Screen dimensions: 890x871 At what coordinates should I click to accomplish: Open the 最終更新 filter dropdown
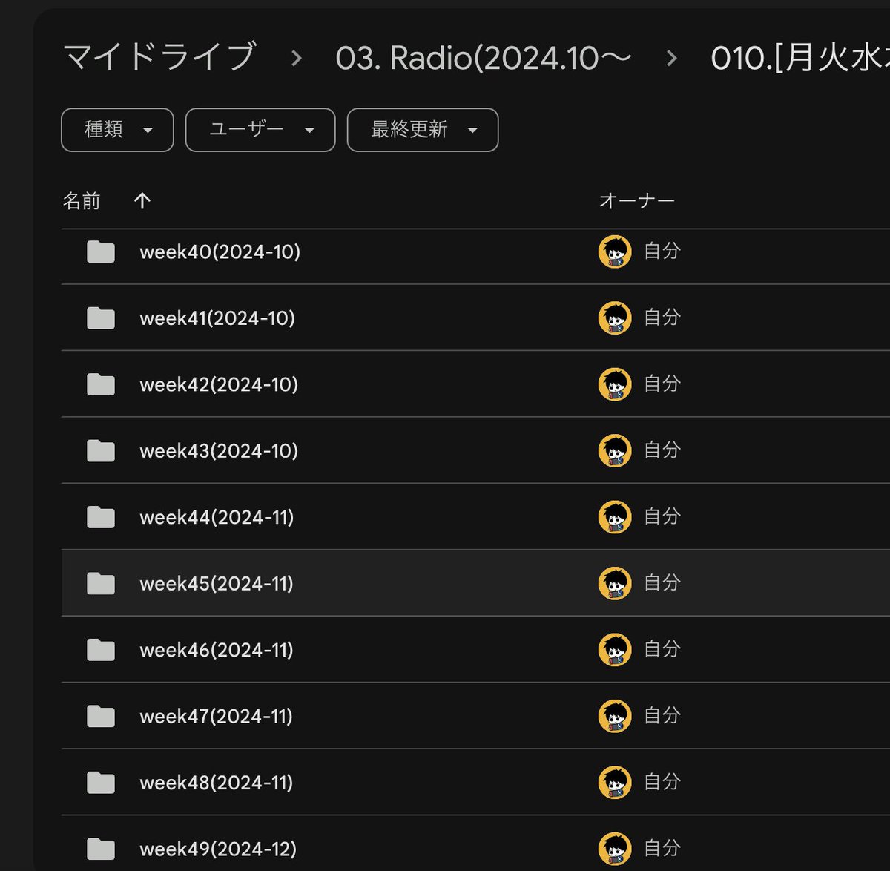[x=423, y=130]
